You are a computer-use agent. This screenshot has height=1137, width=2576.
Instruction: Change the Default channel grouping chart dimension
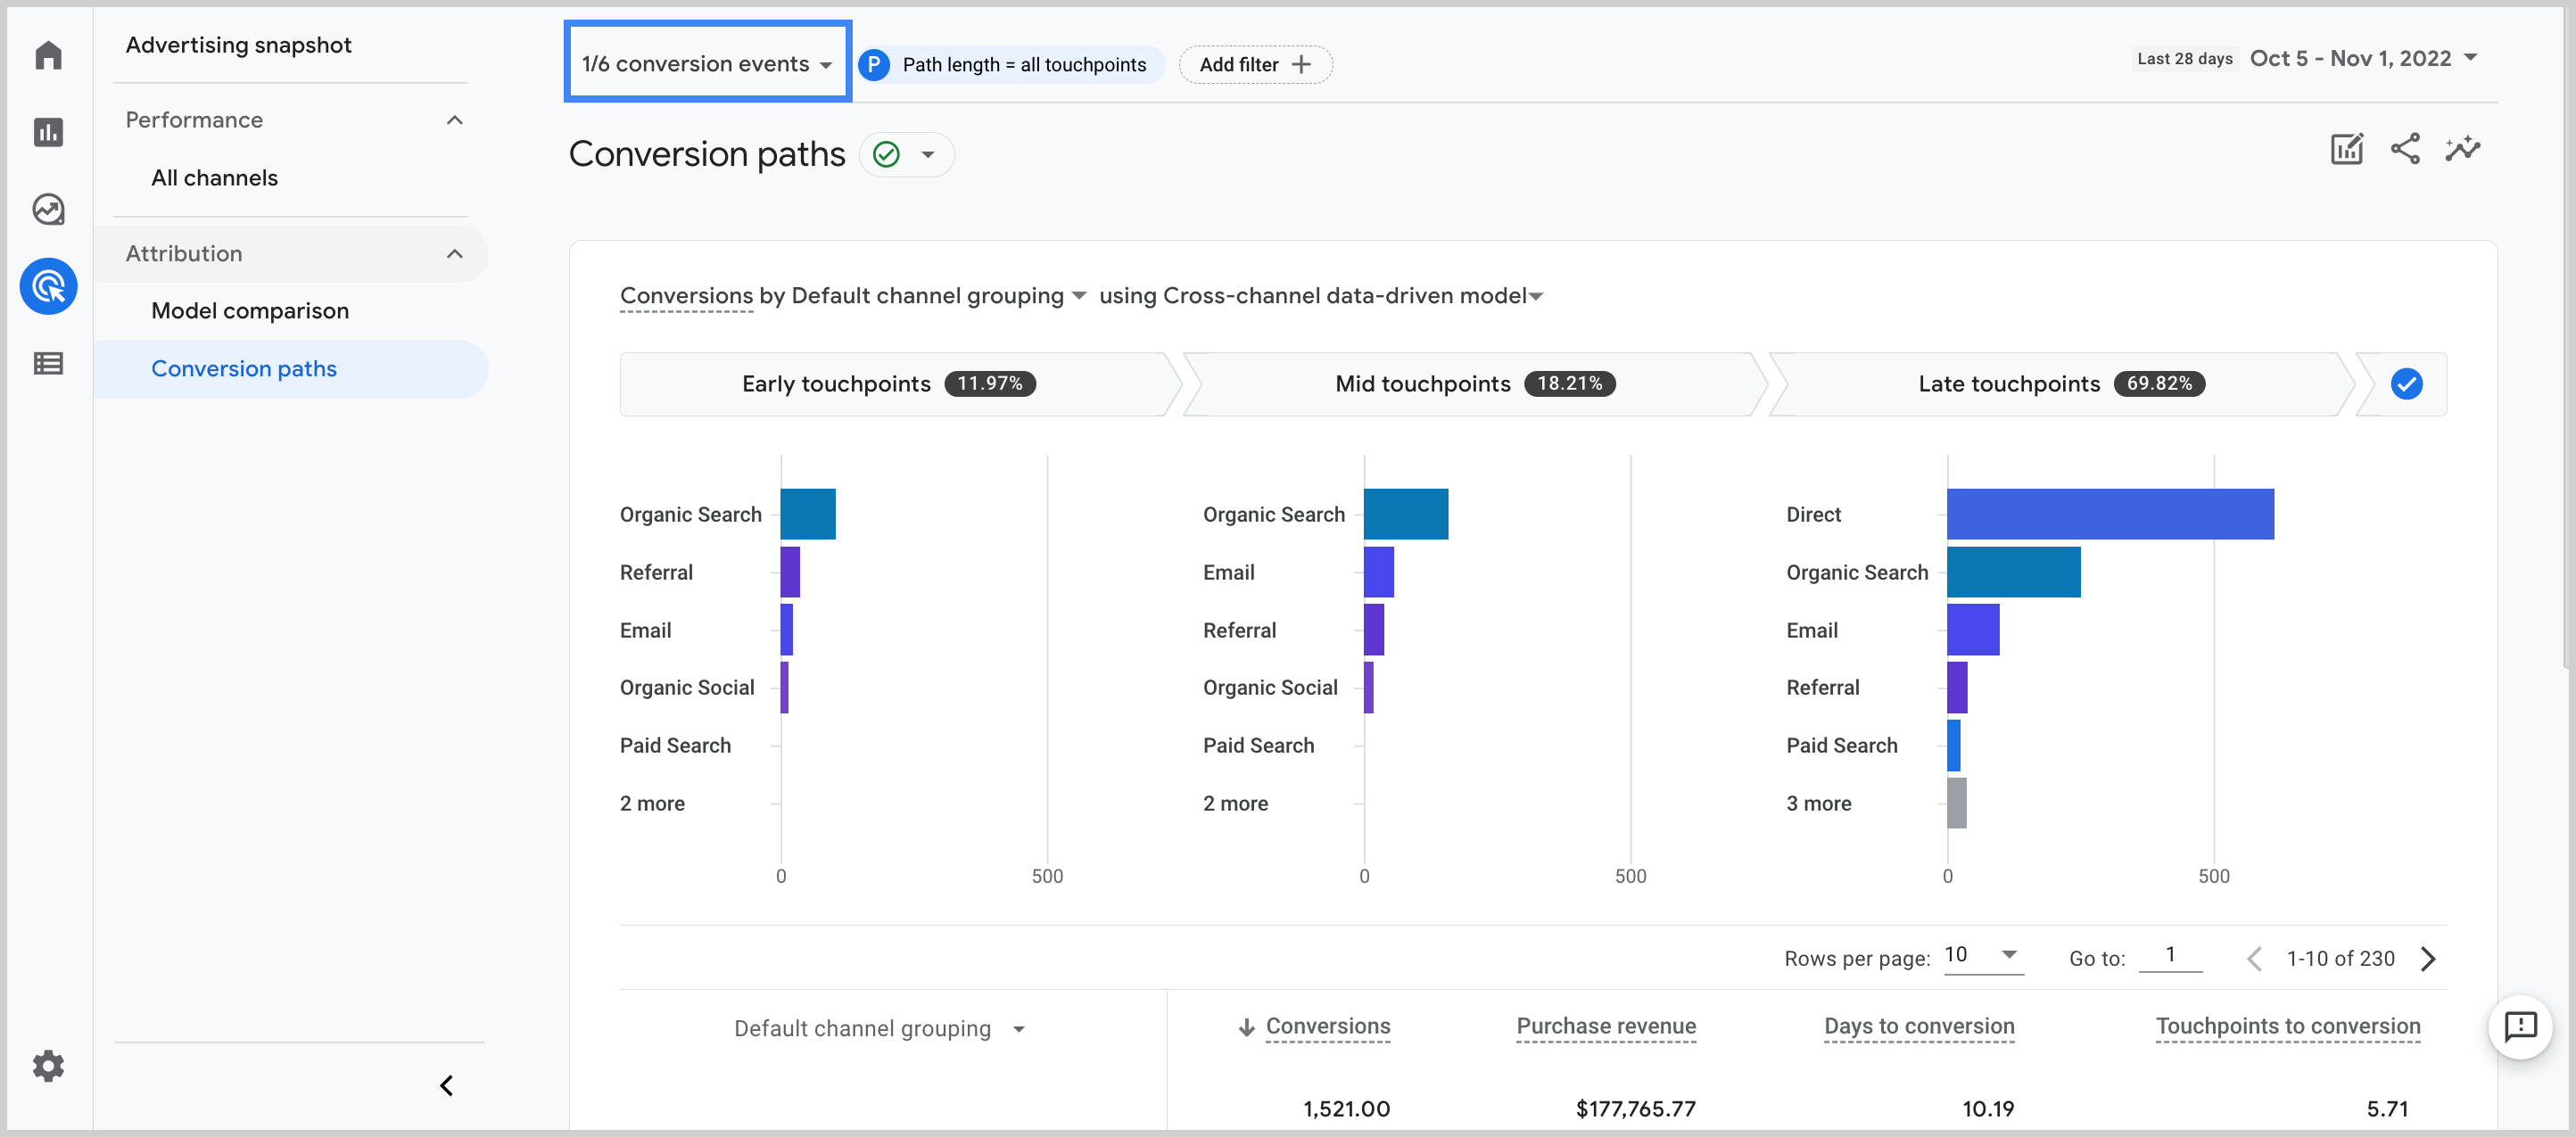click(938, 296)
